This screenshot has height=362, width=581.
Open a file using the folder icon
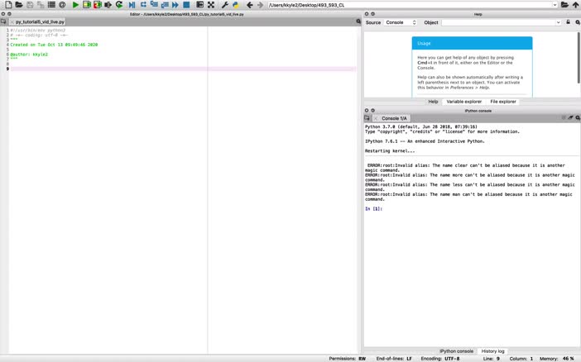pyautogui.click(x=19, y=5)
